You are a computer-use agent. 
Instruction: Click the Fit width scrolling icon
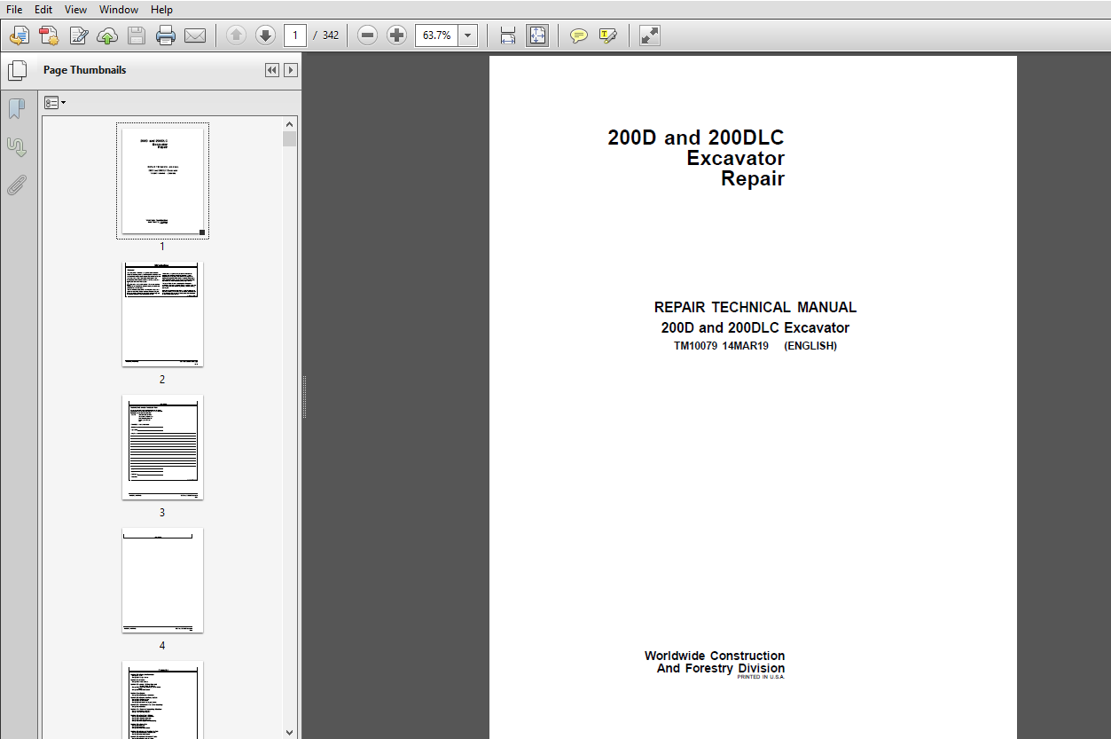pyautogui.click(x=508, y=35)
